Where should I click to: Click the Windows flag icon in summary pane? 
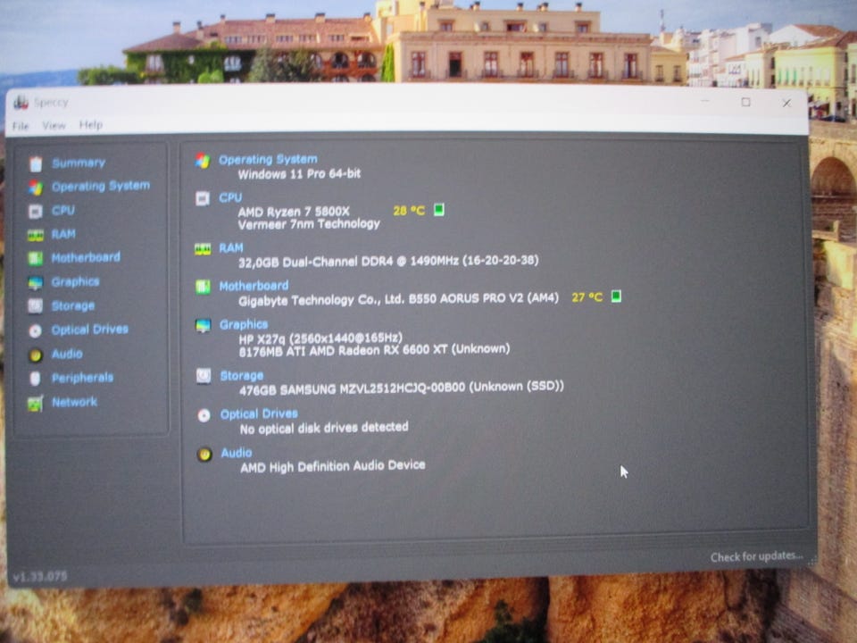pyautogui.click(x=203, y=161)
